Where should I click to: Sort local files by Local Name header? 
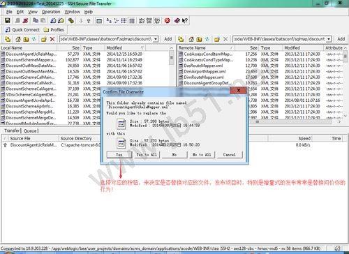29,47
